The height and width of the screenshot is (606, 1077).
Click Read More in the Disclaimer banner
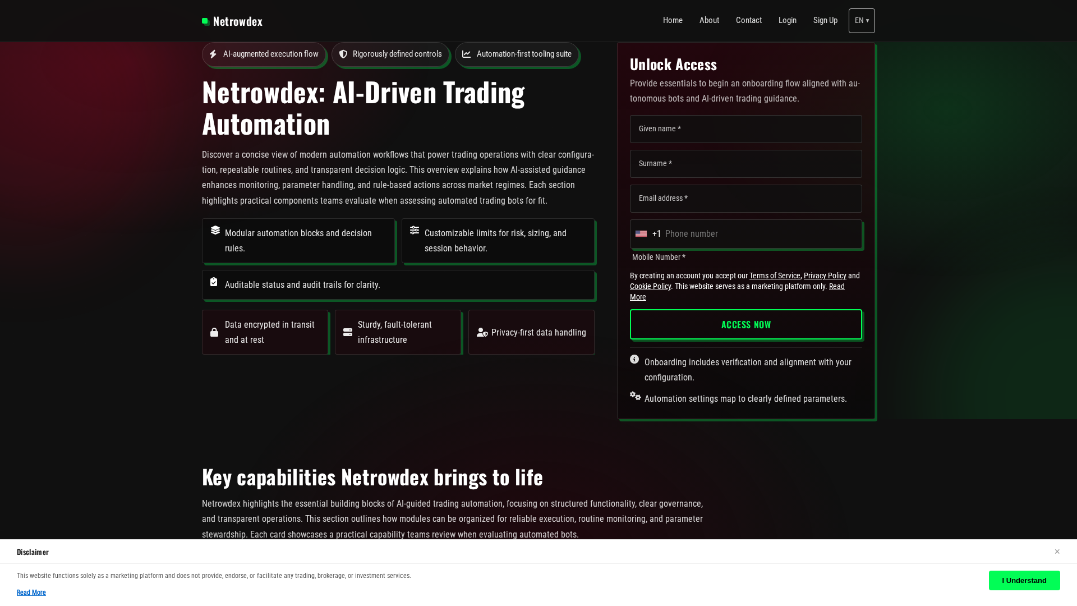(31, 593)
